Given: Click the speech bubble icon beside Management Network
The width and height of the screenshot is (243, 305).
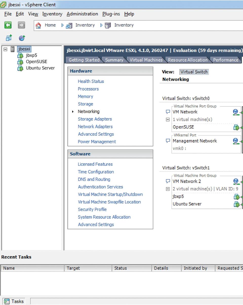Looking at the screenshot, I should 168,141.
